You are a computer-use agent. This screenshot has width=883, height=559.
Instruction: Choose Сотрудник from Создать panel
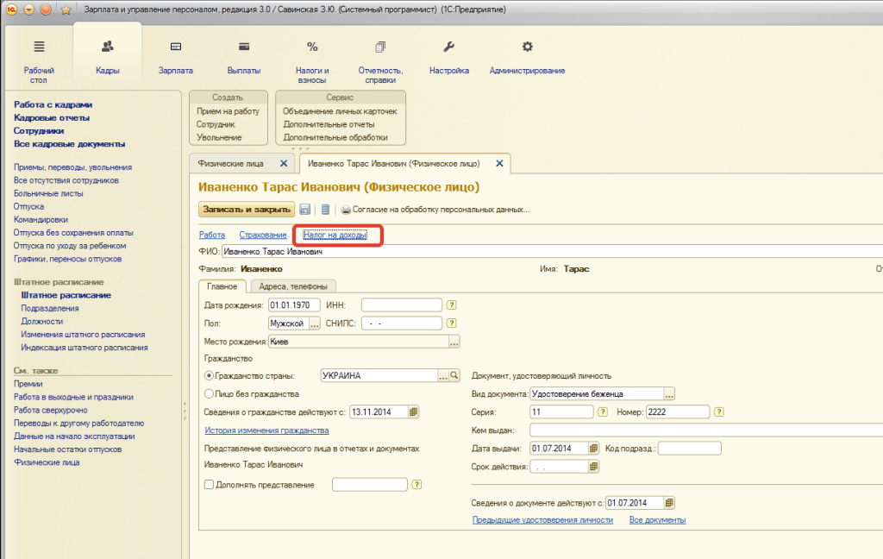(x=216, y=124)
